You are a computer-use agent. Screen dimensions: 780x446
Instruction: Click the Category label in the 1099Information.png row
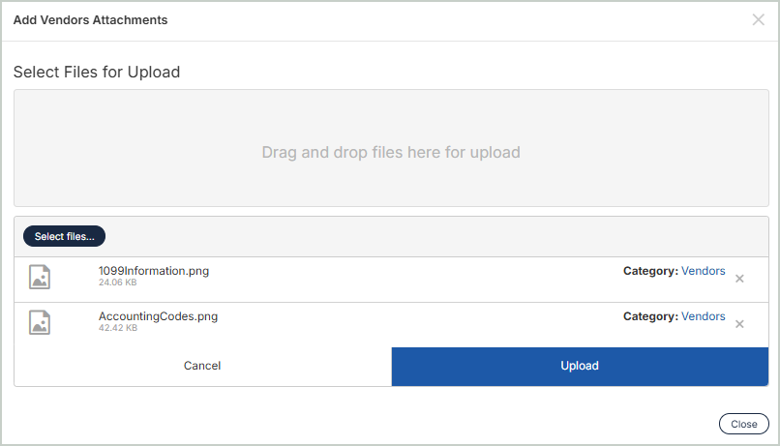point(650,271)
